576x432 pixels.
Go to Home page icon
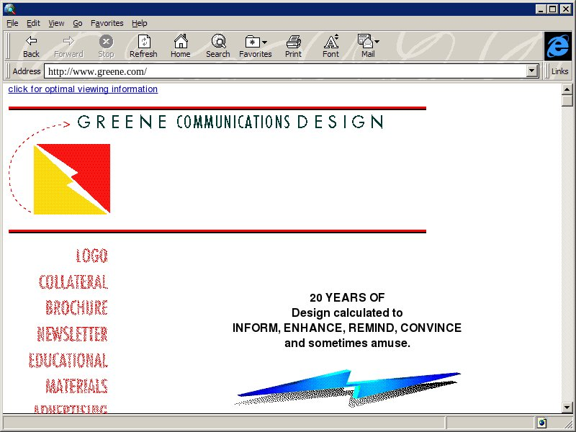(180, 42)
